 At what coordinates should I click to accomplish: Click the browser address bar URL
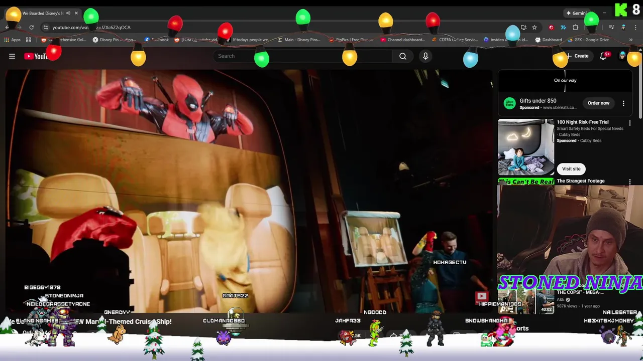[91, 28]
